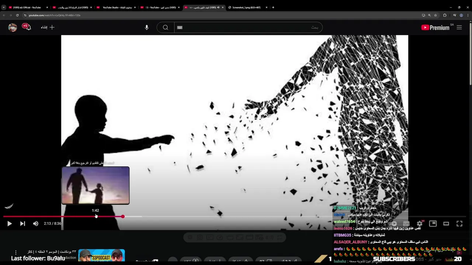472x265 pixels.
Task: Toggle theater mode view
Action: click(446, 223)
